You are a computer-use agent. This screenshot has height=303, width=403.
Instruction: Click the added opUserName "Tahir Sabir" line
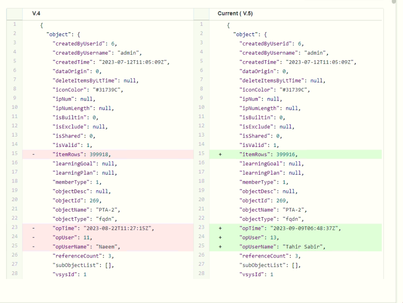tap(282, 247)
